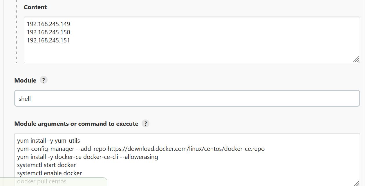The width and height of the screenshot is (365, 186).
Task: Place cursor on the 192.168.245.151 line
Action: click(48, 40)
